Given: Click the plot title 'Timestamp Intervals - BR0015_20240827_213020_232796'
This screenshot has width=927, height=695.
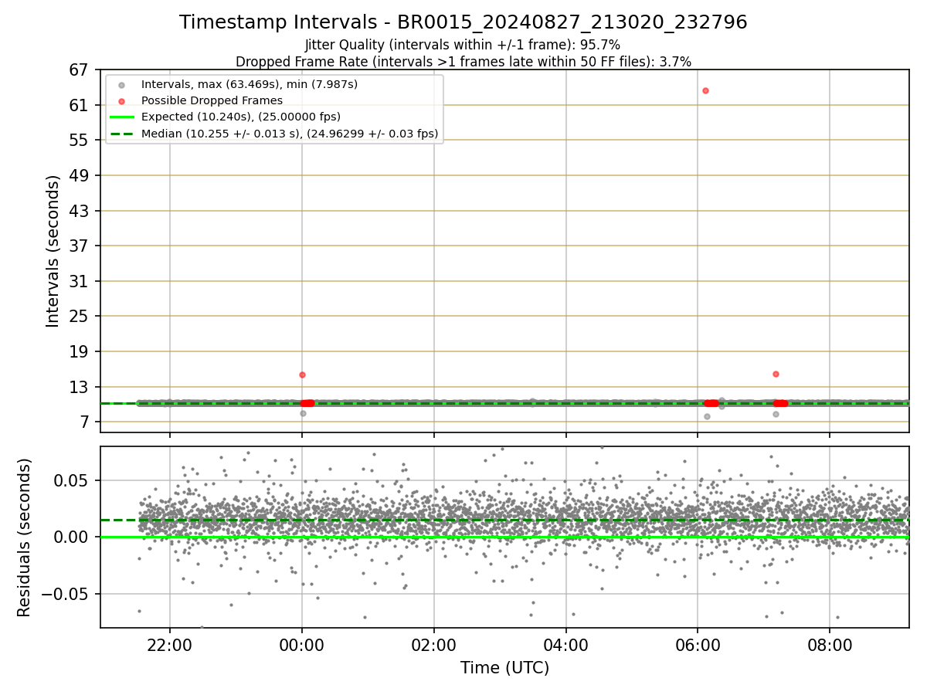Looking at the screenshot, I should click(463, 22).
